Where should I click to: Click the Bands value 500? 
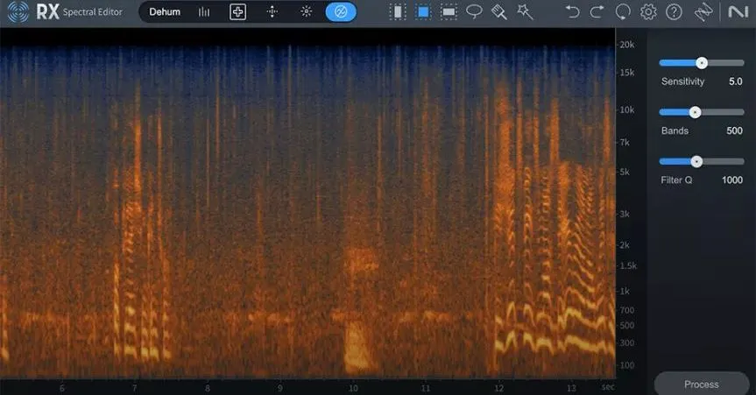734,130
